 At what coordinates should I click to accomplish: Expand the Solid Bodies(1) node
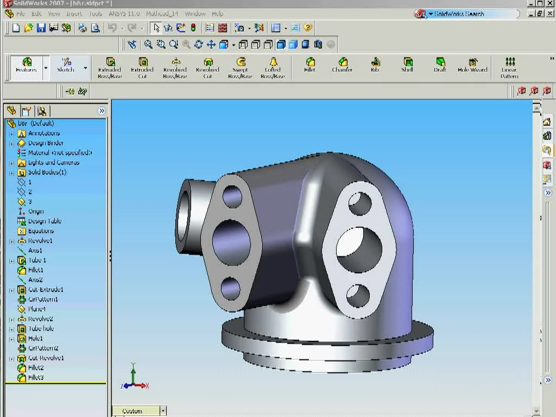tap(11, 173)
